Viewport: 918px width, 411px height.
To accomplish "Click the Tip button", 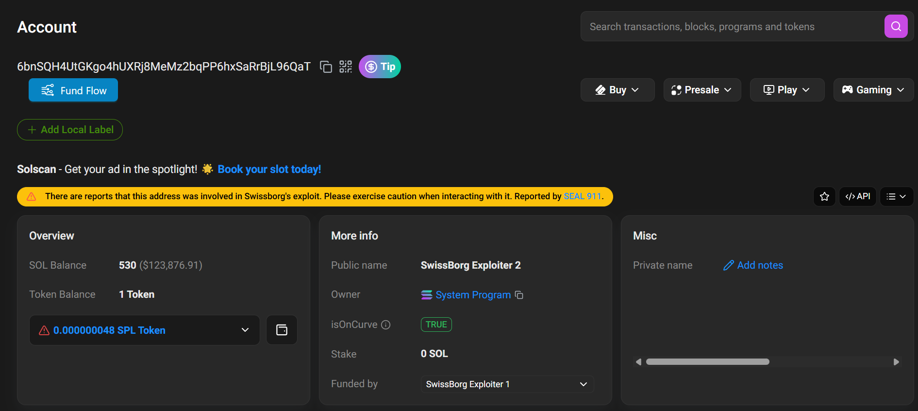I will (380, 67).
